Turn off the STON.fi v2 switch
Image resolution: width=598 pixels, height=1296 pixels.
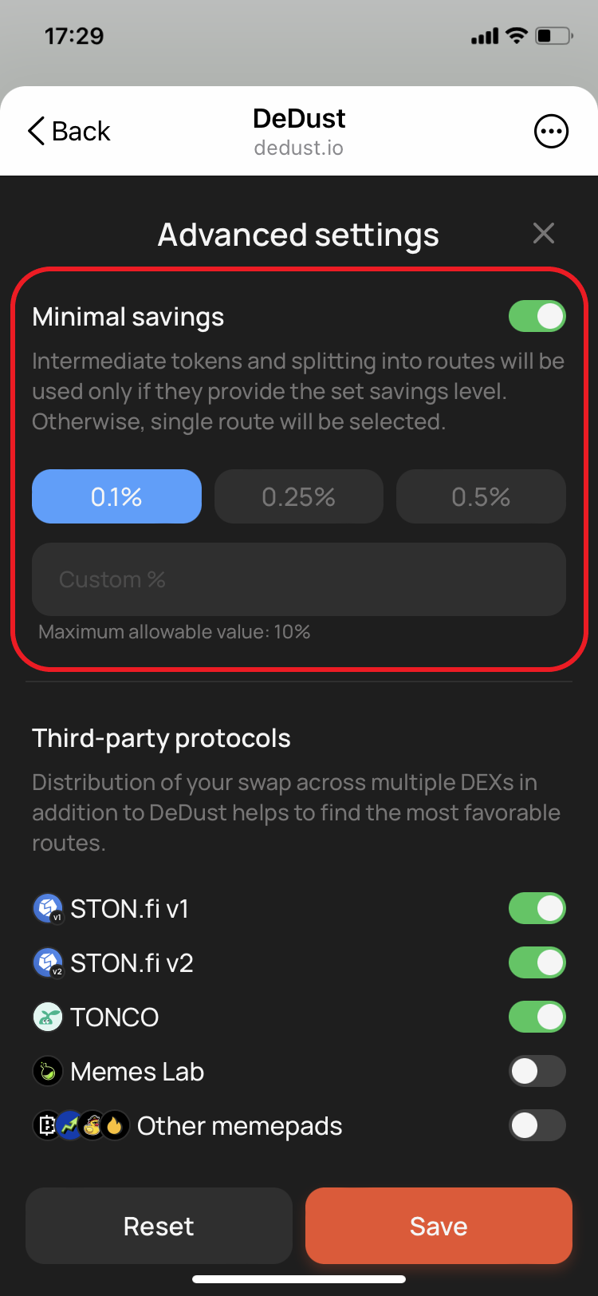click(537, 962)
